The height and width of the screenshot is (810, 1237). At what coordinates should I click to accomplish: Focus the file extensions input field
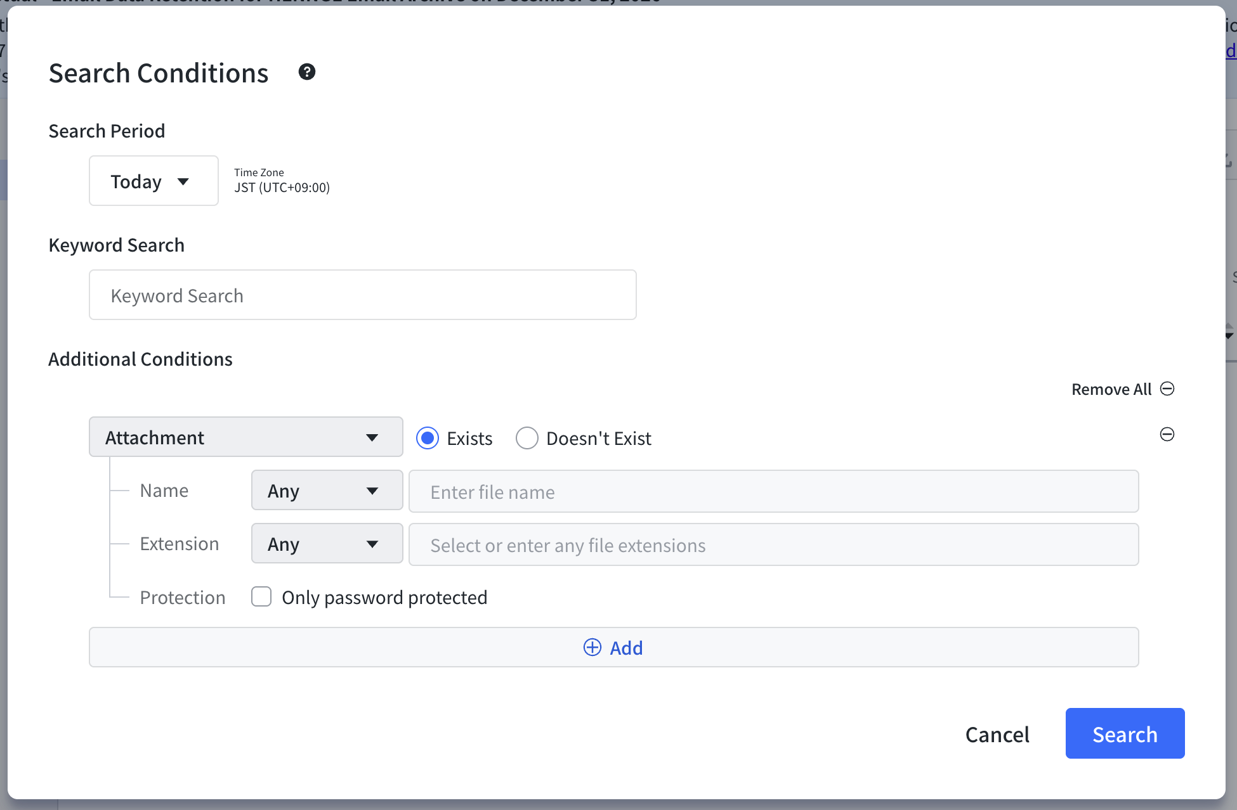click(x=774, y=544)
